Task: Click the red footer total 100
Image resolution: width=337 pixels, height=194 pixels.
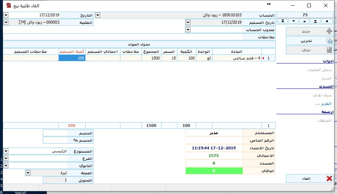Action: point(71,125)
